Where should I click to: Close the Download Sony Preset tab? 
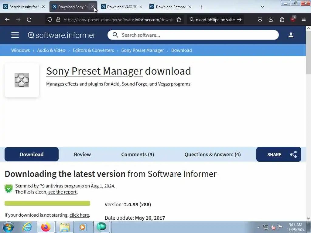[92, 7]
